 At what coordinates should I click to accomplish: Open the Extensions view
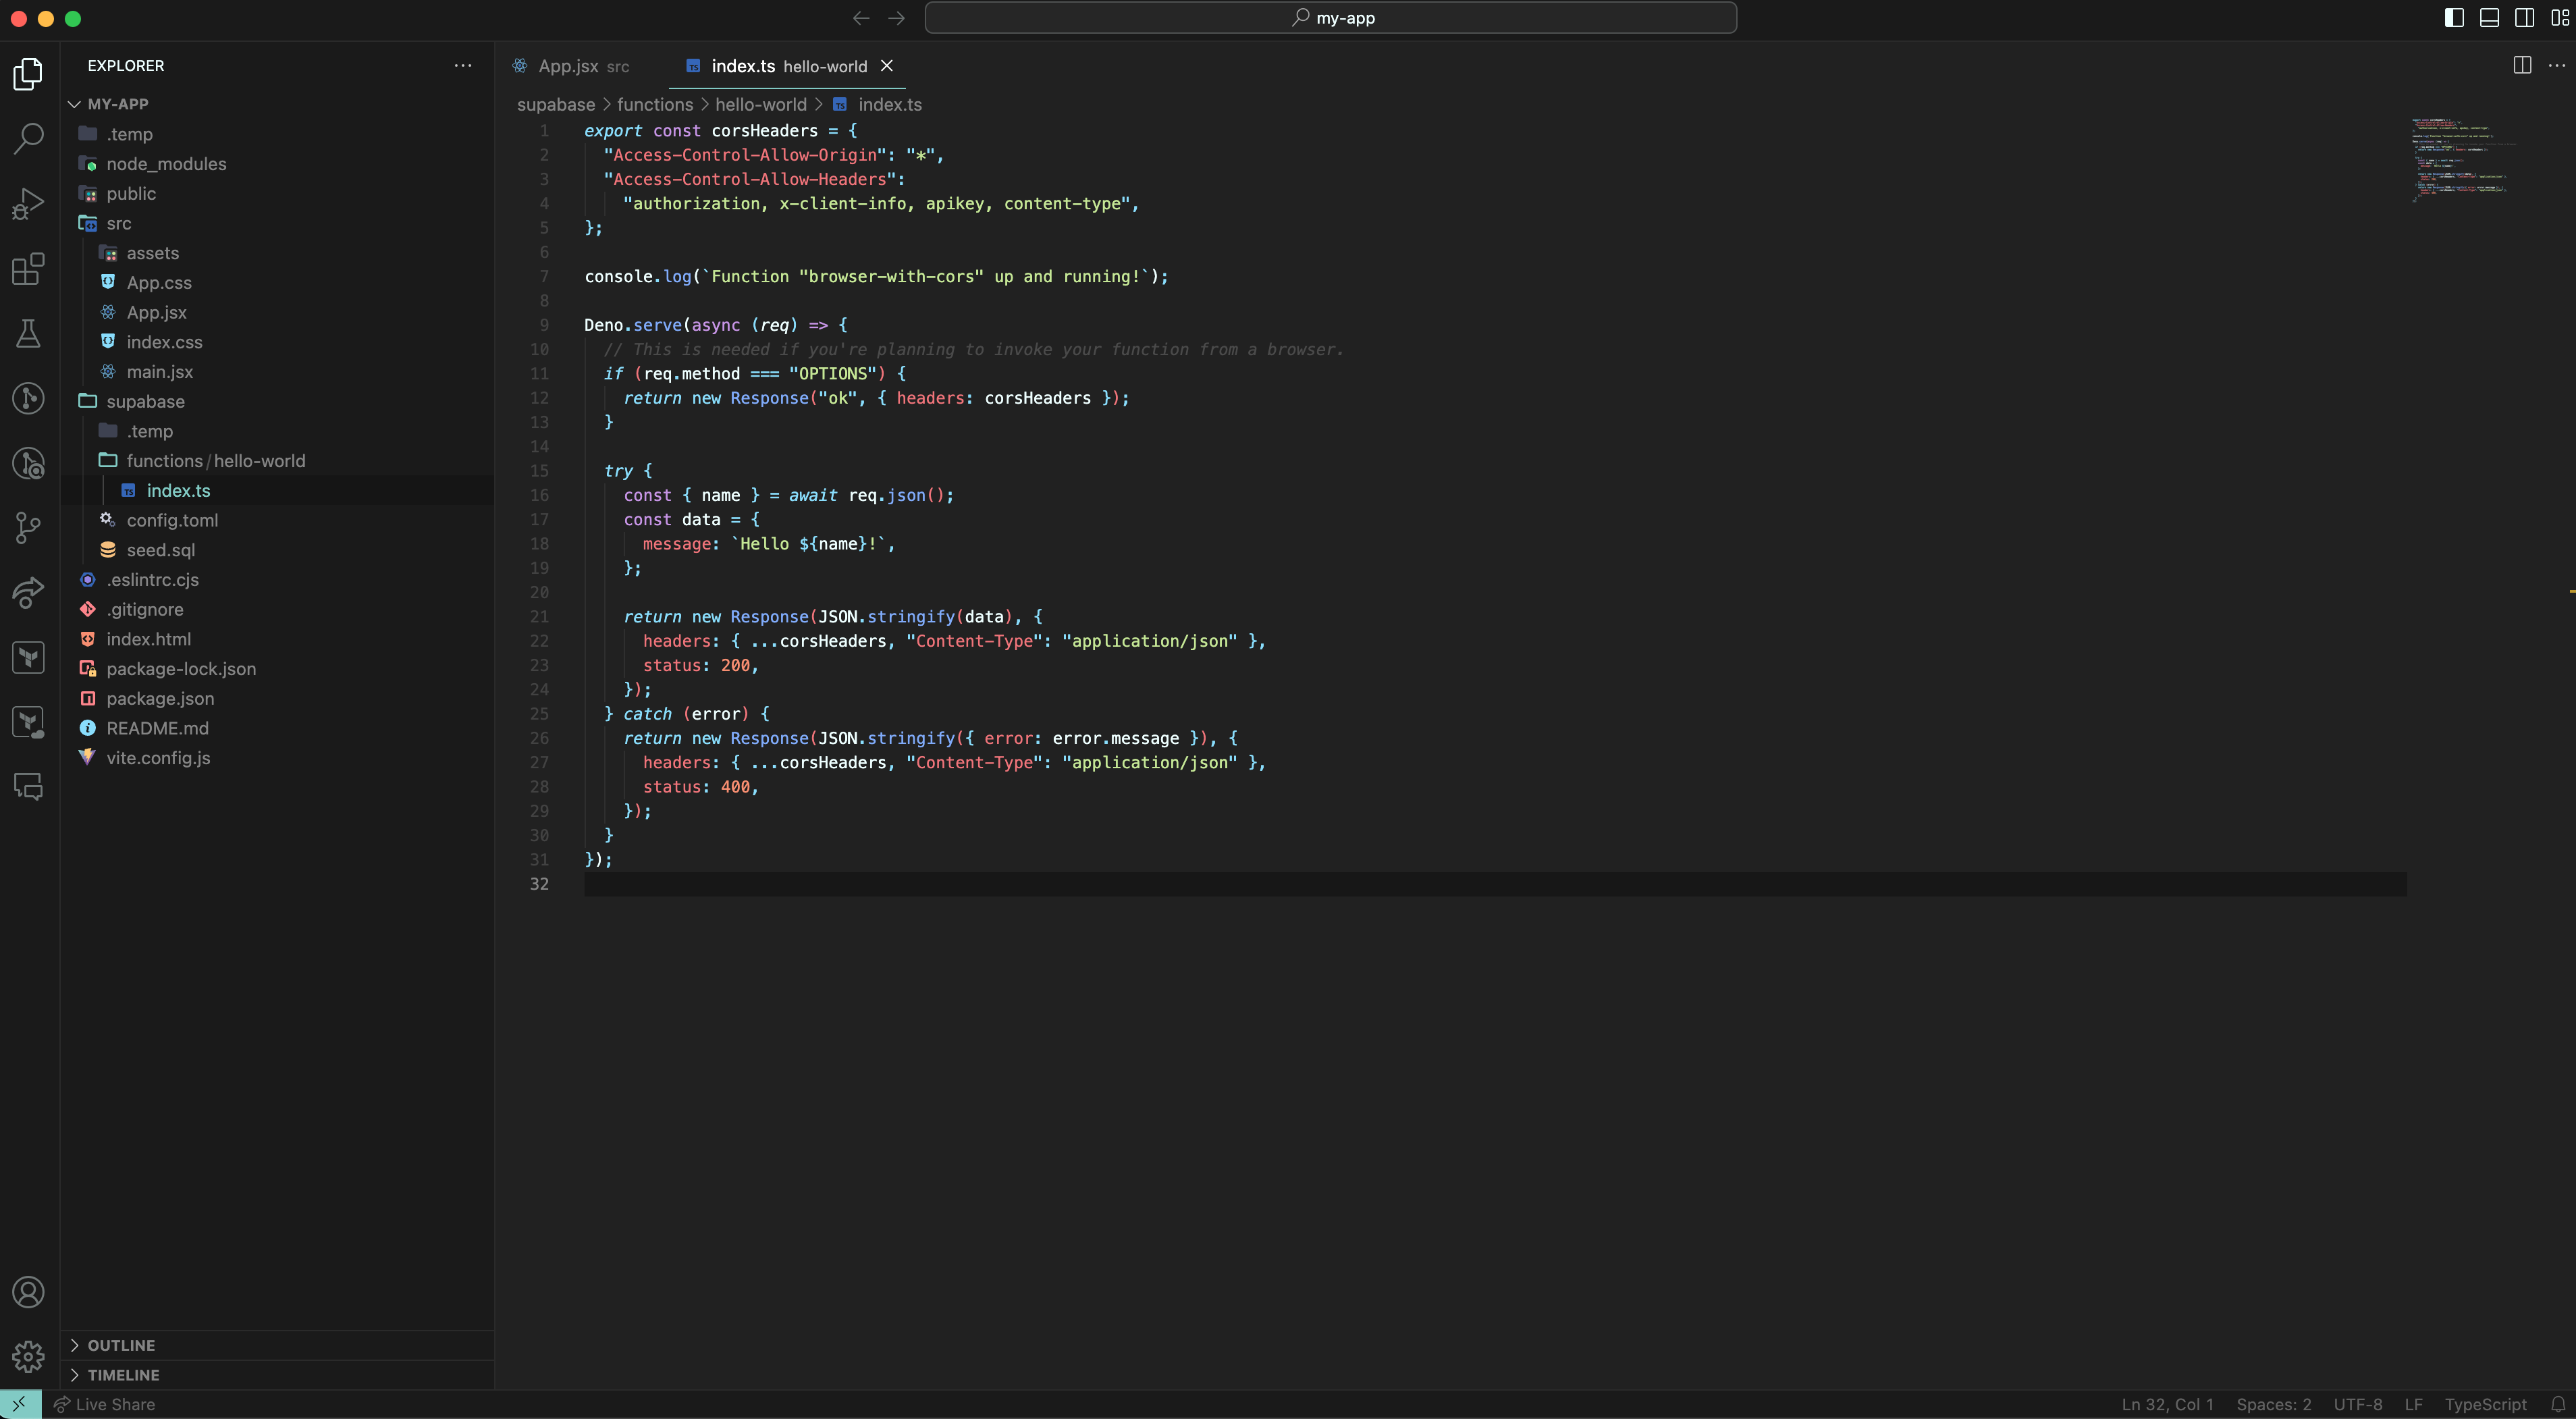point(28,268)
